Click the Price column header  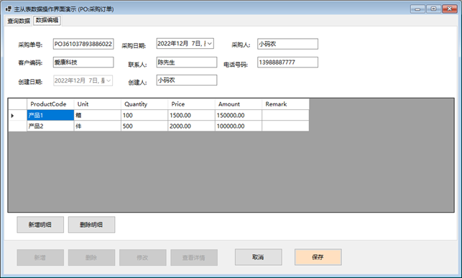pos(192,104)
